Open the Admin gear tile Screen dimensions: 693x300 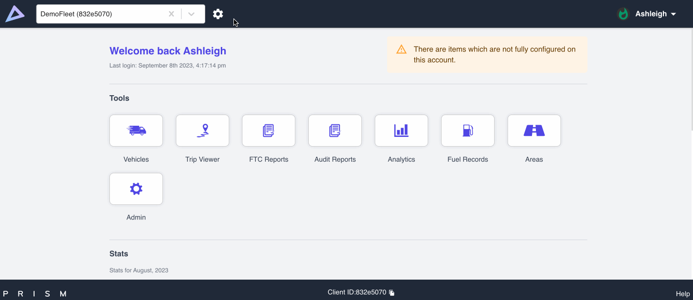(x=136, y=189)
